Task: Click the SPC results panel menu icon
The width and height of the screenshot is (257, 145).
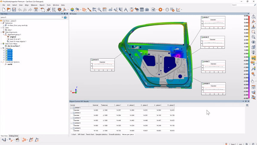Action: [247, 105]
